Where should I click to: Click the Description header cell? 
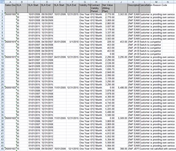133,8
